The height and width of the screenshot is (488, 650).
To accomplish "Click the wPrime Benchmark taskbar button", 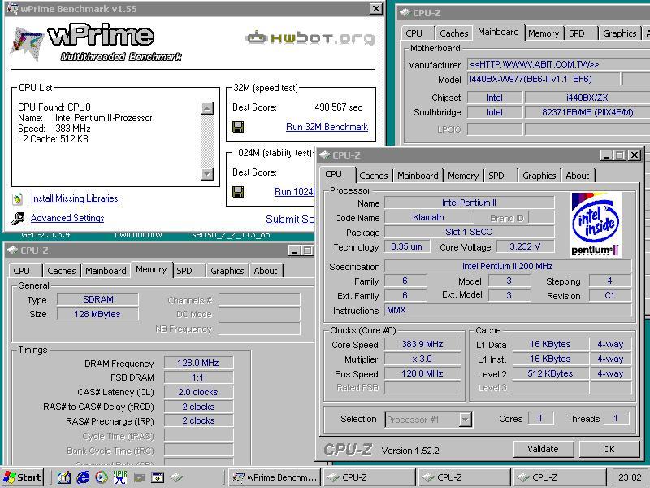I will [275, 477].
